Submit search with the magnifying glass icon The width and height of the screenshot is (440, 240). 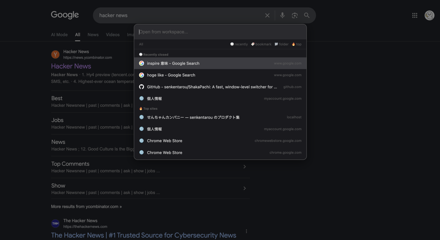coord(307,15)
